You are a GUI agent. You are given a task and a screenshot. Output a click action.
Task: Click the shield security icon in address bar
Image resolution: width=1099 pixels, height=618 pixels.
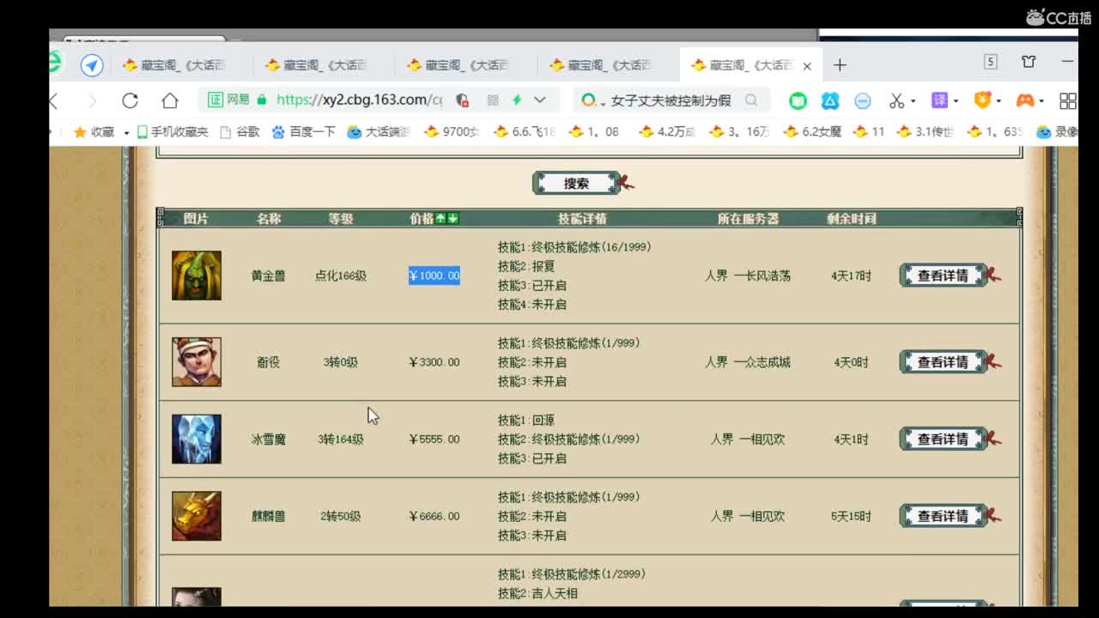462,100
